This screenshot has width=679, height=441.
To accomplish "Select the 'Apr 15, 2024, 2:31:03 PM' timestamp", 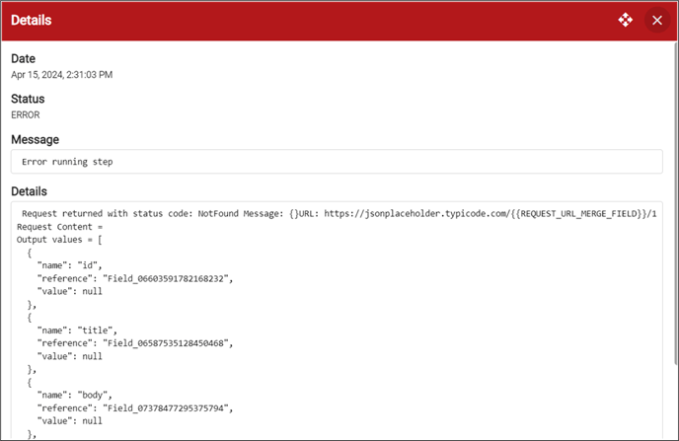I will coord(61,74).
